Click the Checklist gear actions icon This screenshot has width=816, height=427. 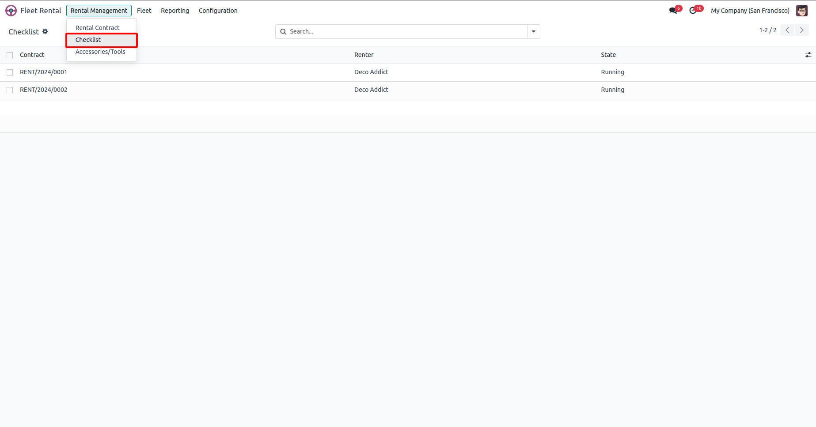coord(45,31)
